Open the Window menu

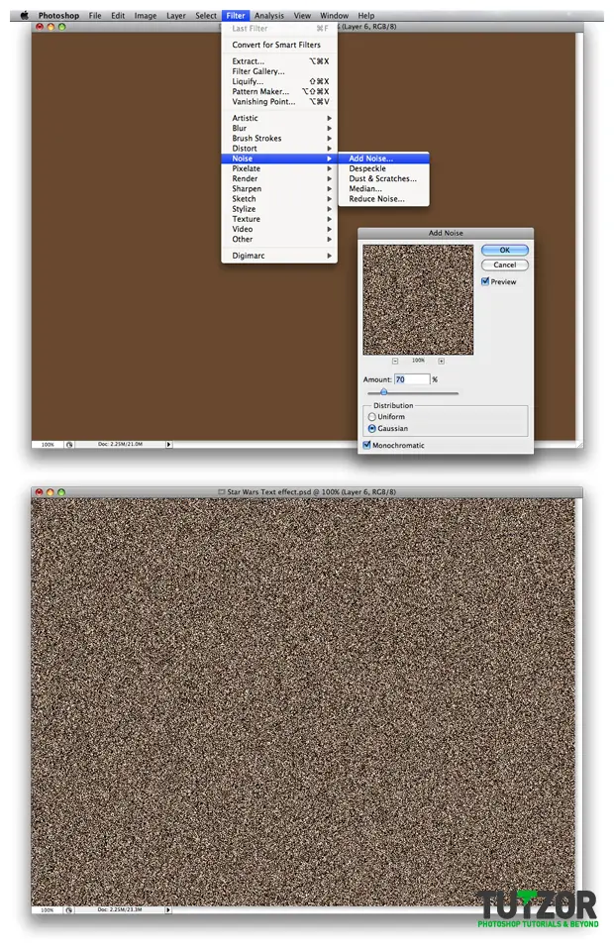(335, 15)
